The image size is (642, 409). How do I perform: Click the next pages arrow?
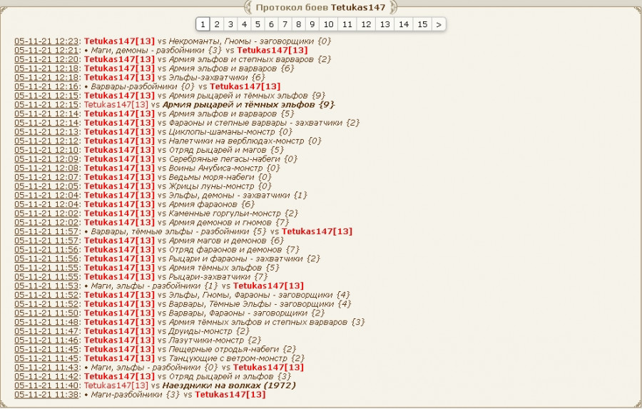click(439, 24)
